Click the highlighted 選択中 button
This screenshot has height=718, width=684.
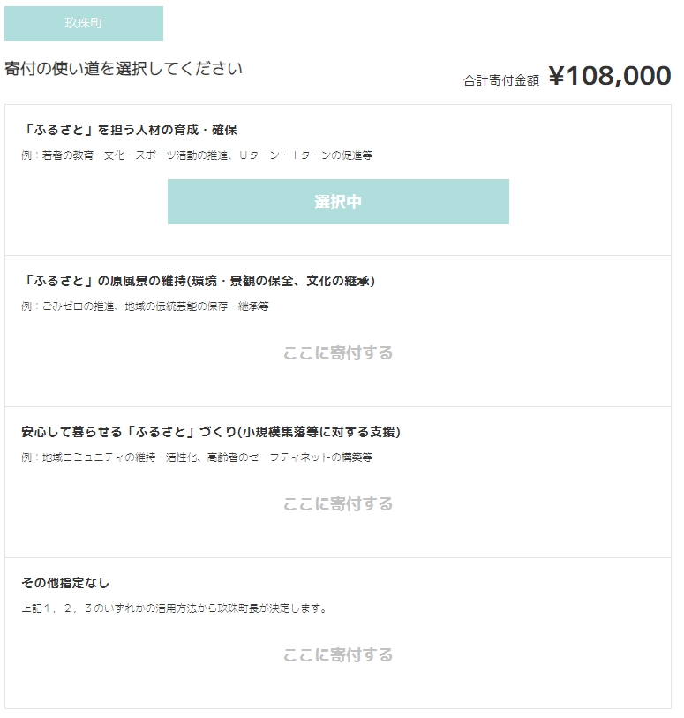point(338,201)
